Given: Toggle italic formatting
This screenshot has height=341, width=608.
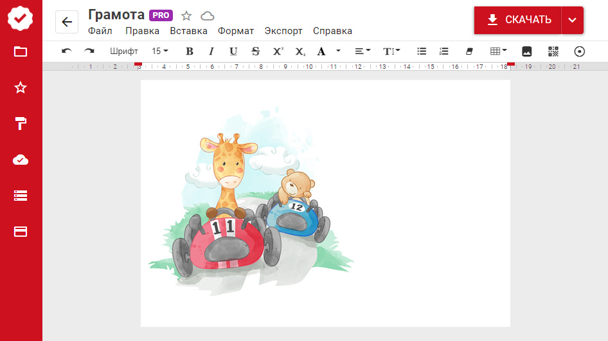Looking at the screenshot, I should pos(211,51).
